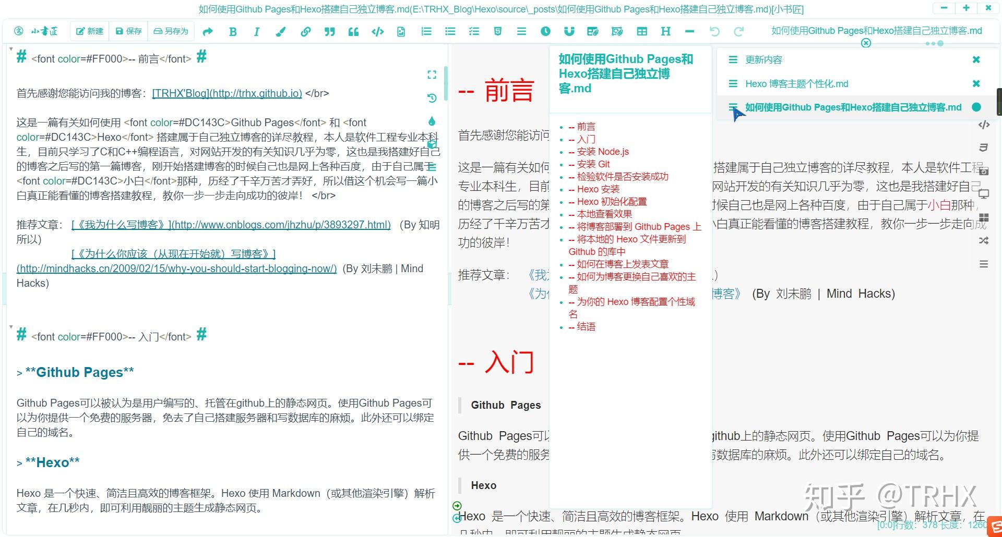The image size is (1002, 537).
Task: Insert a hyperlink with the link icon
Action: [x=305, y=32]
